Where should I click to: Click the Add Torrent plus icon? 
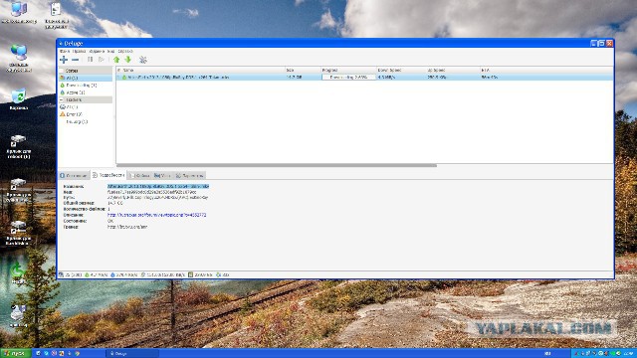click(x=64, y=60)
